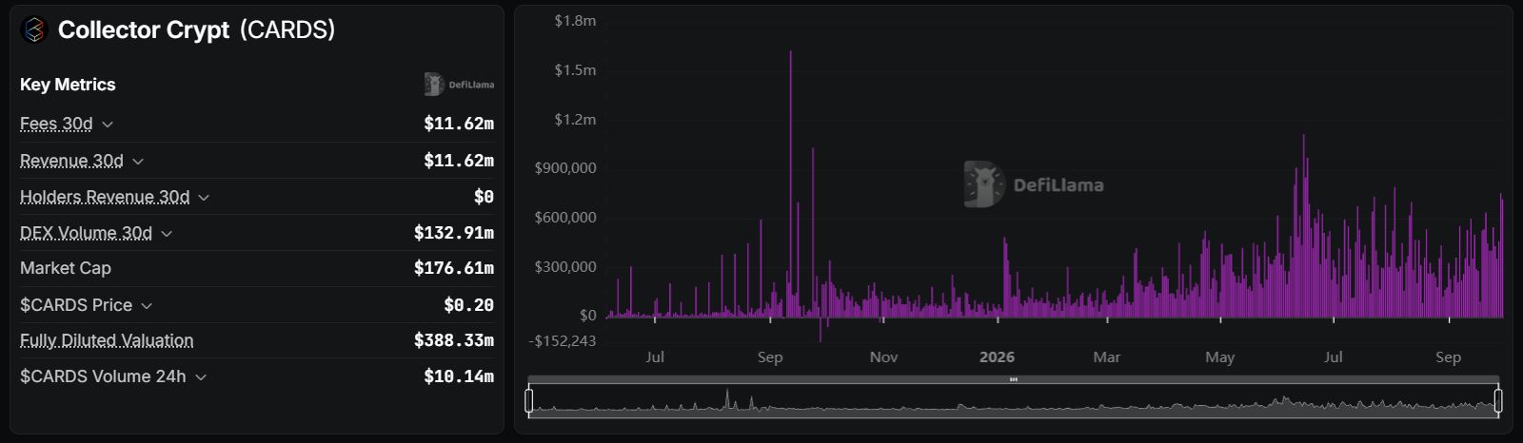1523x443 pixels.
Task: Click the tallest September bar in chart
Action: (791, 183)
